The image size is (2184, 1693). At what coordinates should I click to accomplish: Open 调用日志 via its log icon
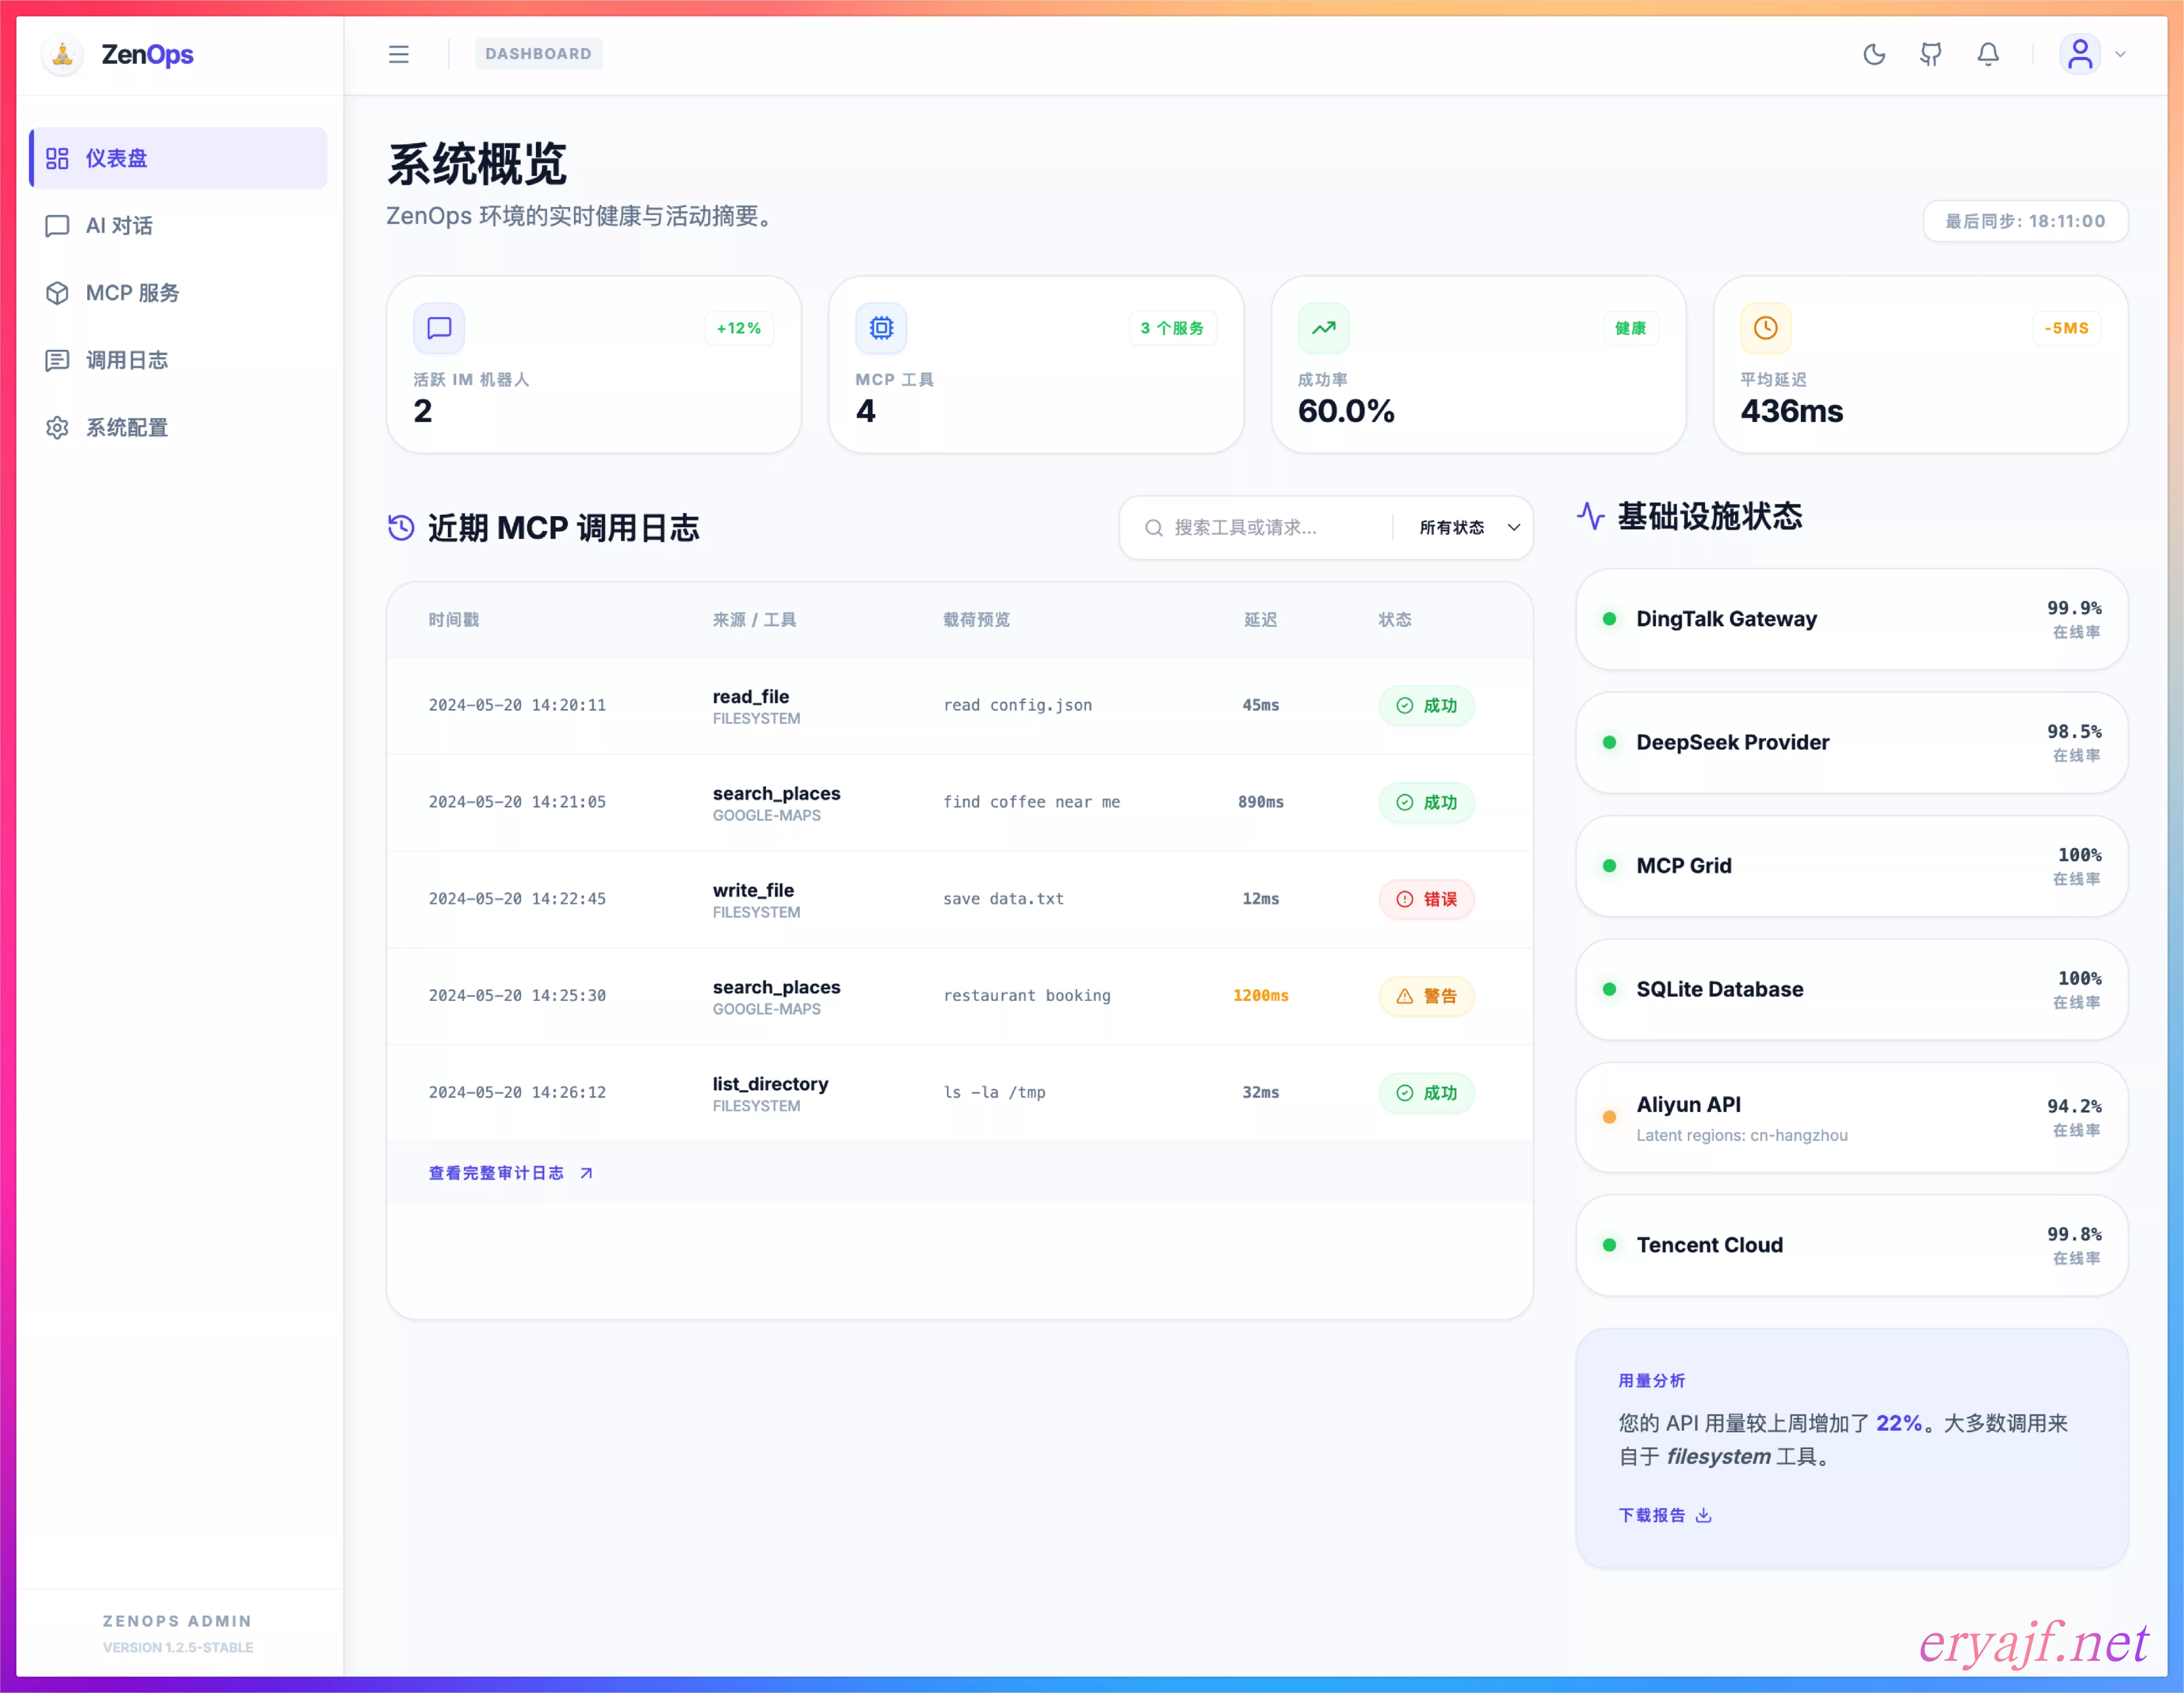coord(57,360)
